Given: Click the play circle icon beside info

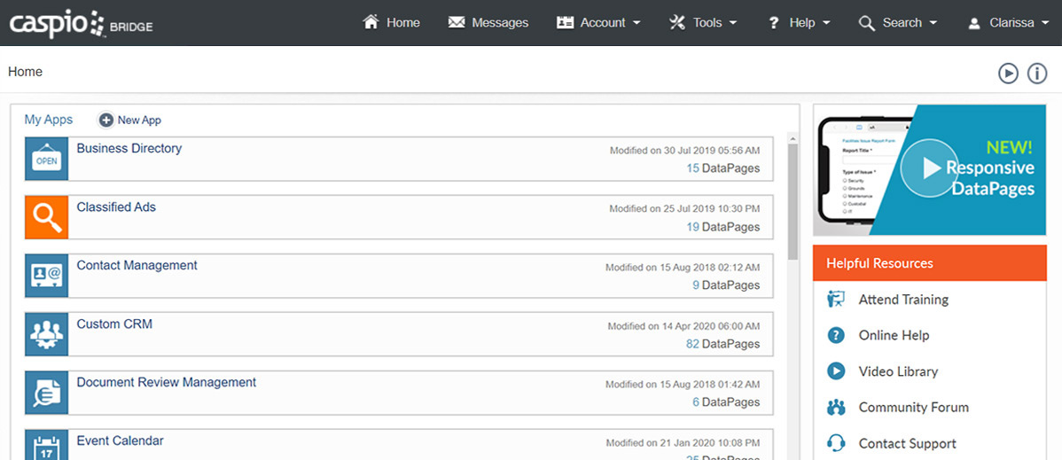Looking at the screenshot, I should pyautogui.click(x=1008, y=74).
